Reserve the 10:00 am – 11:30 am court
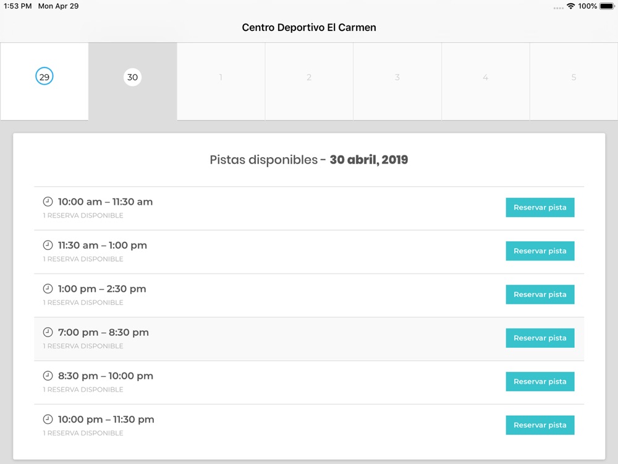The image size is (618, 464). tap(540, 207)
